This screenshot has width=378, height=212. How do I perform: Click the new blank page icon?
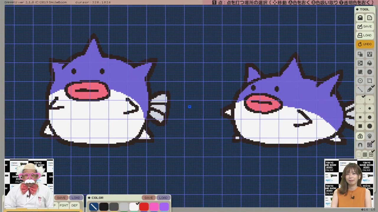pyautogui.click(x=369, y=18)
